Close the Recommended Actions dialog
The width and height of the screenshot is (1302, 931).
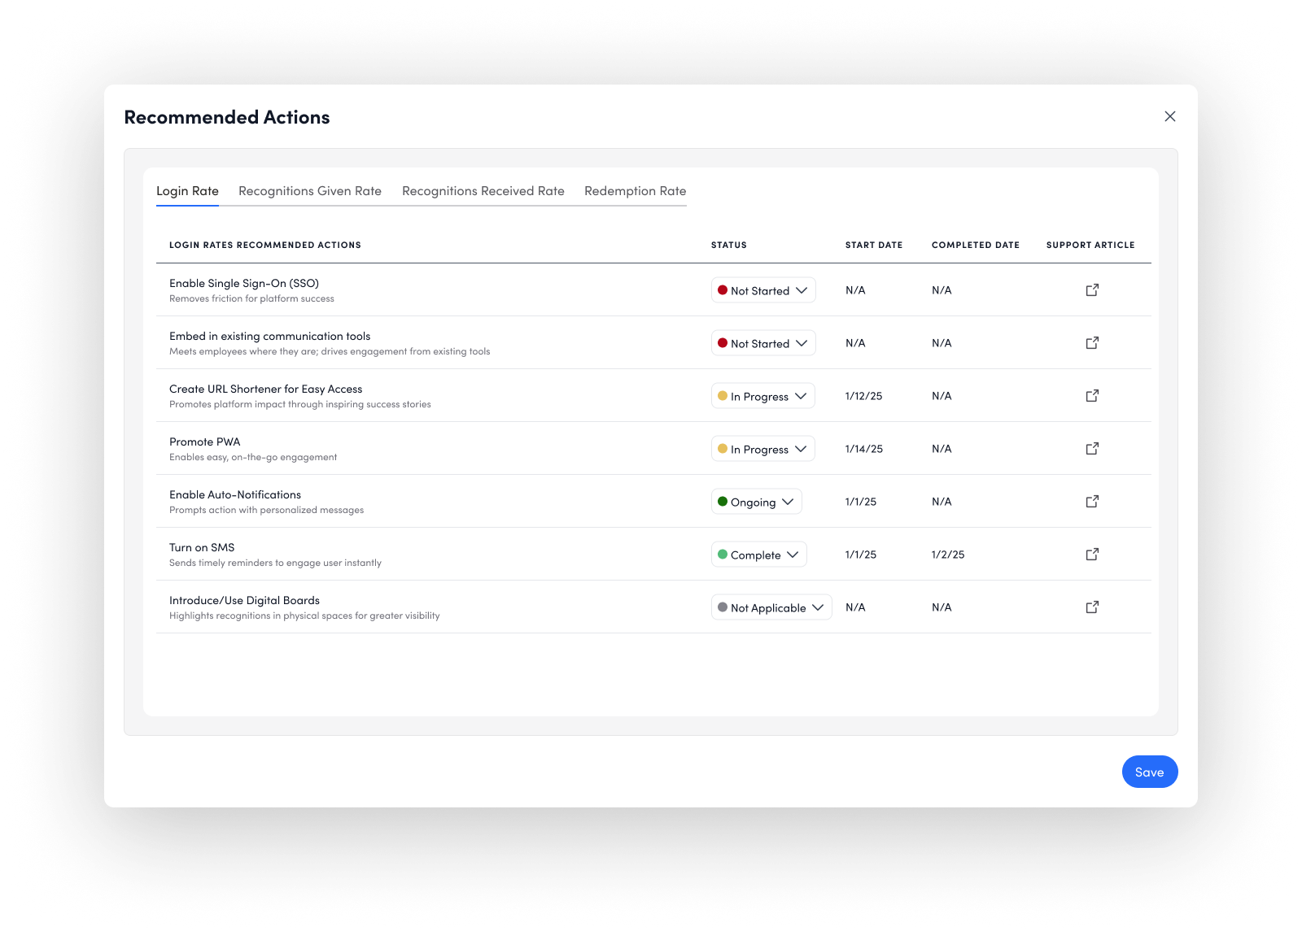tap(1169, 116)
